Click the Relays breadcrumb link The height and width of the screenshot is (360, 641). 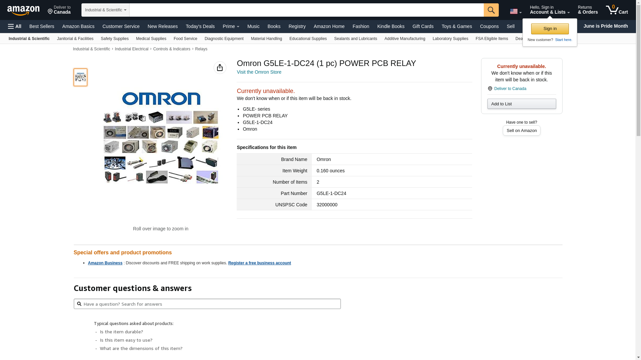pyautogui.click(x=201, y=49)
